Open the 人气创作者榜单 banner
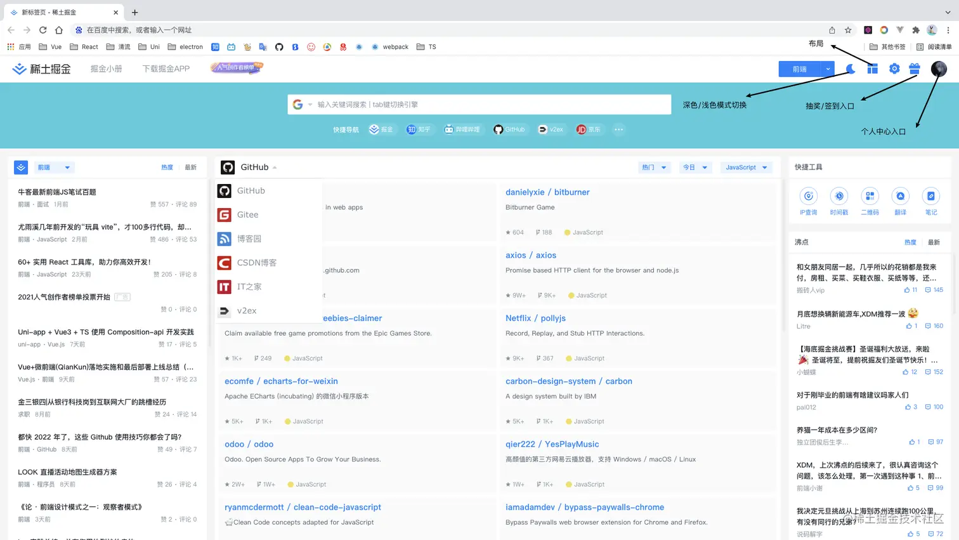 (x=237, y=67)
